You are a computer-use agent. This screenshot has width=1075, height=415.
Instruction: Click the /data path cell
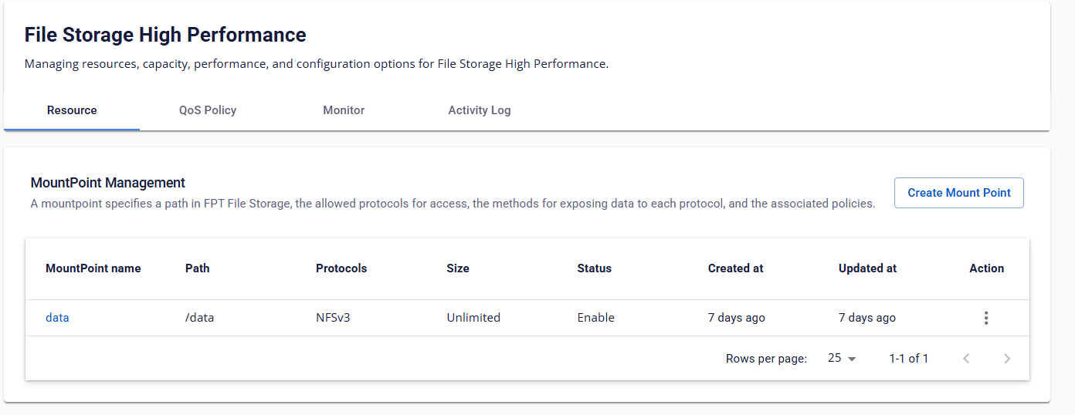coord(199,318)
